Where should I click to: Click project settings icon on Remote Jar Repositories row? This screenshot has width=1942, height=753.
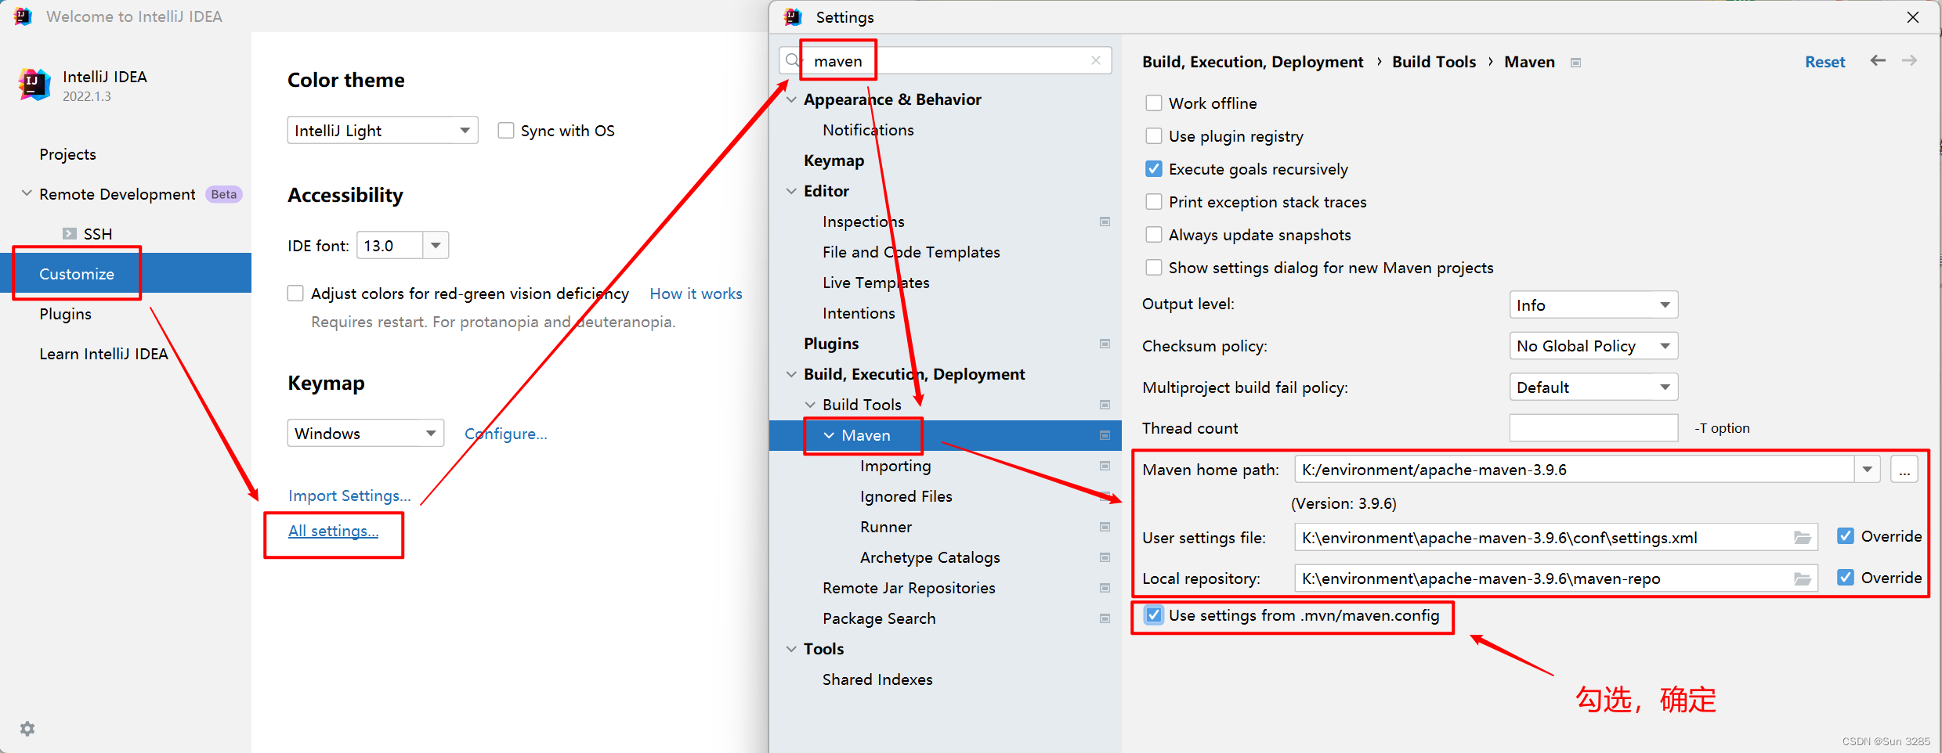pos(1105,588)
